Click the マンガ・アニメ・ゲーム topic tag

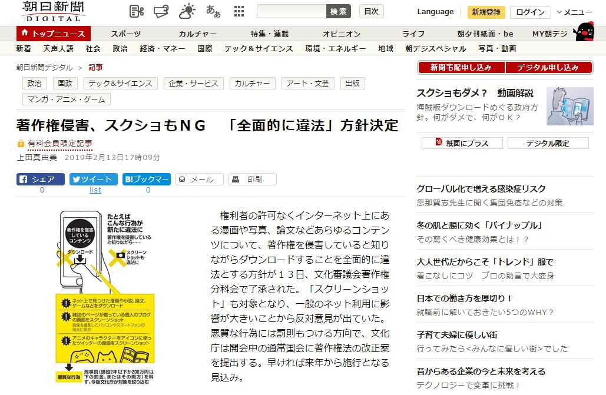coord(67,99)
